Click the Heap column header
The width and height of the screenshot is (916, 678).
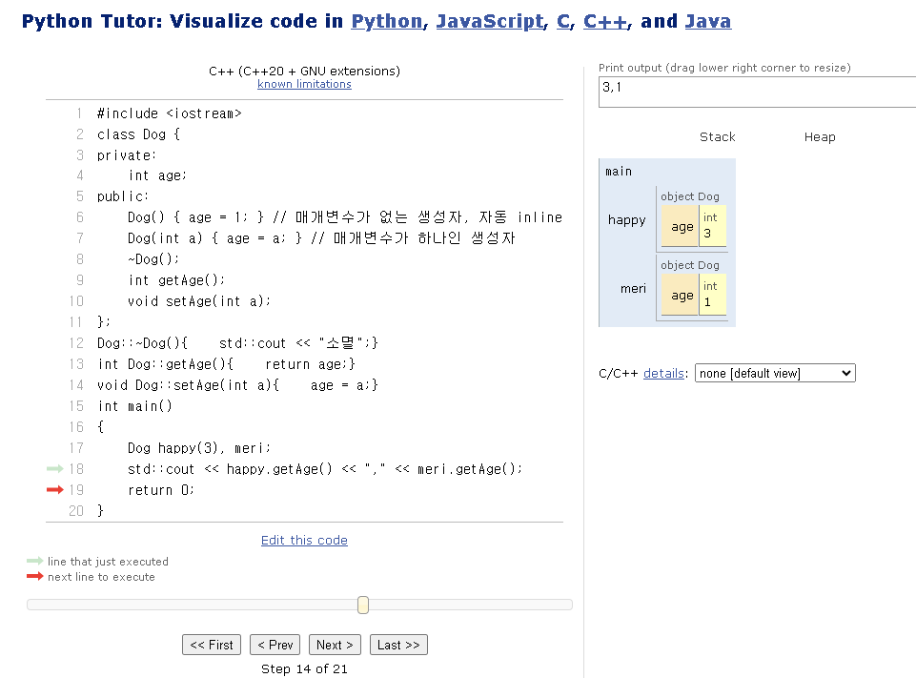point(820,136)
